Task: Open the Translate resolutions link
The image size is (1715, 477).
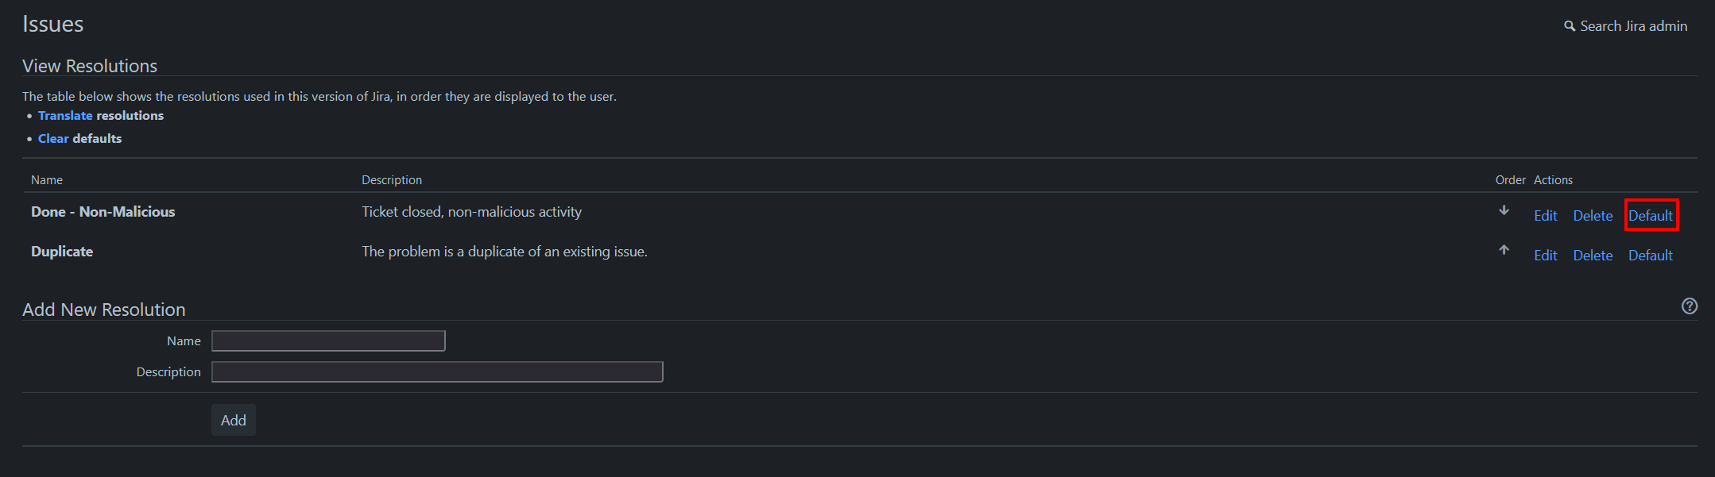Action: [x=65, y=116]
